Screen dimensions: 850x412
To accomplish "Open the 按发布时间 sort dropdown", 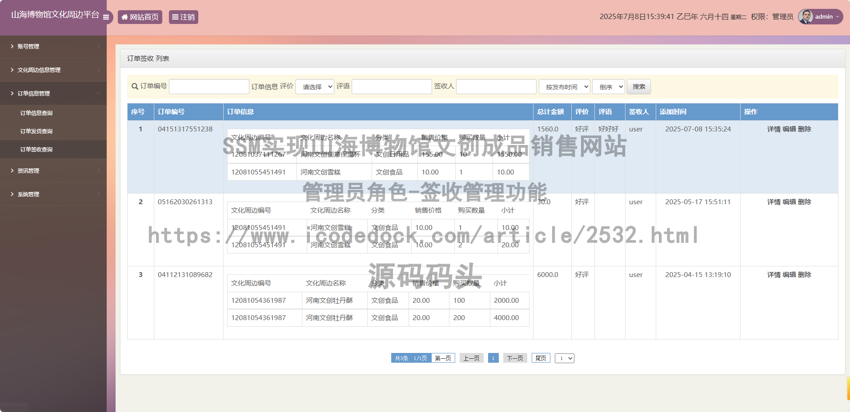I will pos(565,87).
